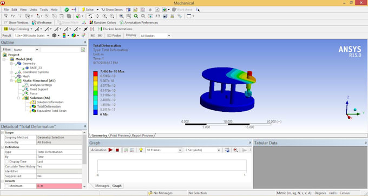Image resolution: width=368 pixels, height=196 pixels.
Task: Open the 10 Frames dropdown
Action: pos(180,150)
